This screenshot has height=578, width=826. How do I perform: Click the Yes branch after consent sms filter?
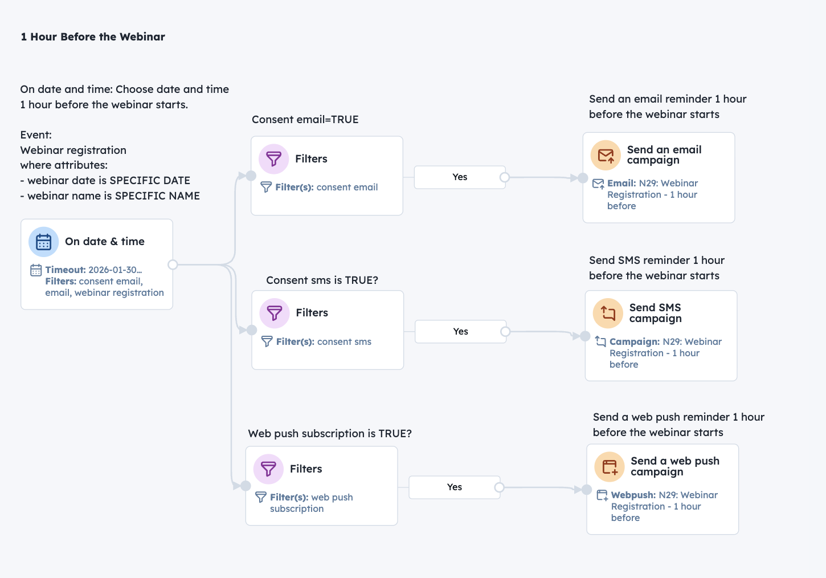(460, 332)
